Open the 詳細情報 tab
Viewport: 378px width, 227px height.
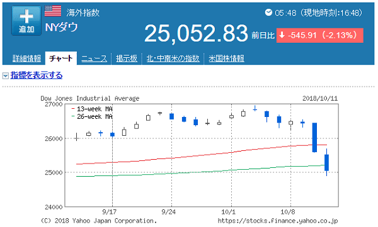tap(26, 58)
